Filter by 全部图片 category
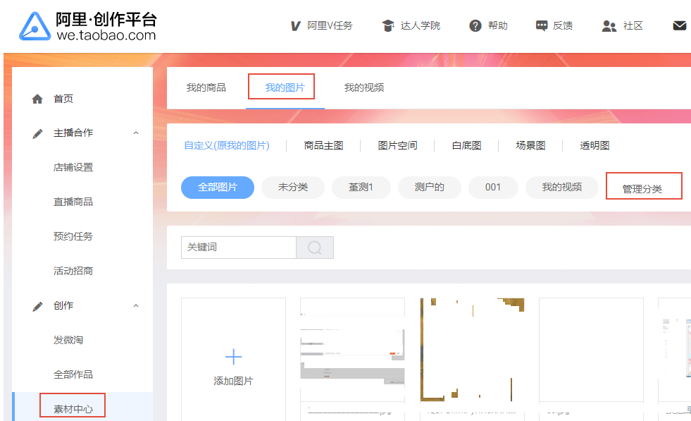The height and width of the screenshot is (421, 691). click(218, 187)
